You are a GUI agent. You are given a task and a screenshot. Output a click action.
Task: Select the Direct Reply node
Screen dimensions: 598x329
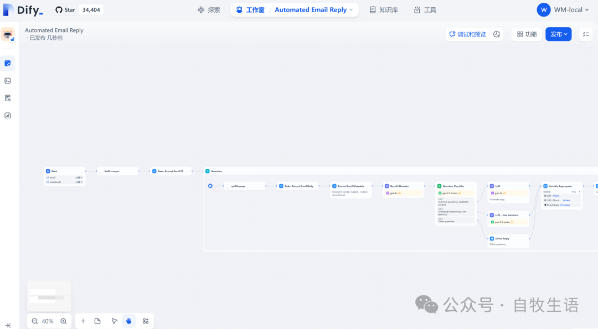[508, 241]
